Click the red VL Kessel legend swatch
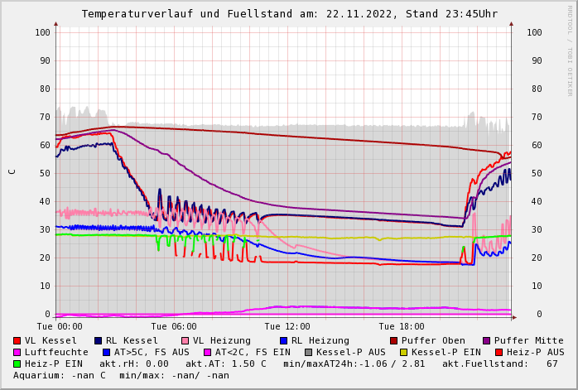This screenshot has height=390, width=578. coord(17,341)
